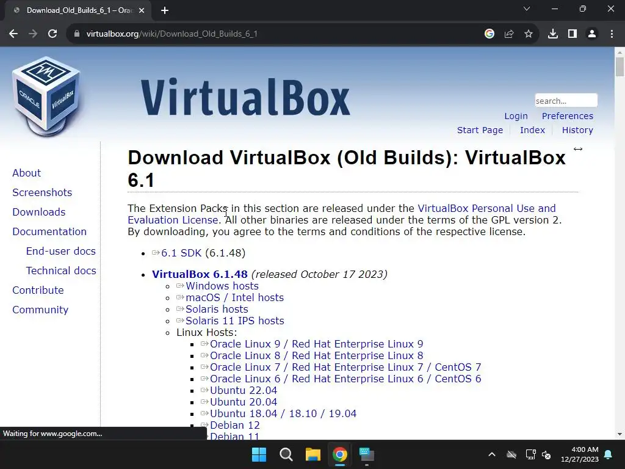Download Ubuntu 20.04 package
Image resolution: width=625 pixels, height=469 pixels.
(x=244, y=402)
